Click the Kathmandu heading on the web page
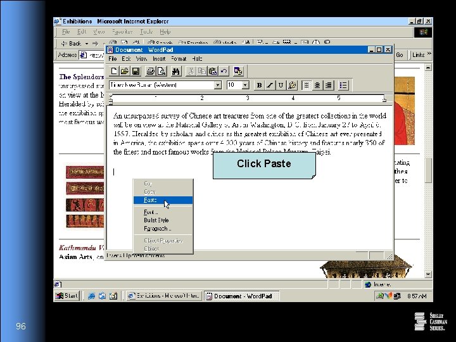The width and height of the screenshot is (456, 342). pos(81,248)
